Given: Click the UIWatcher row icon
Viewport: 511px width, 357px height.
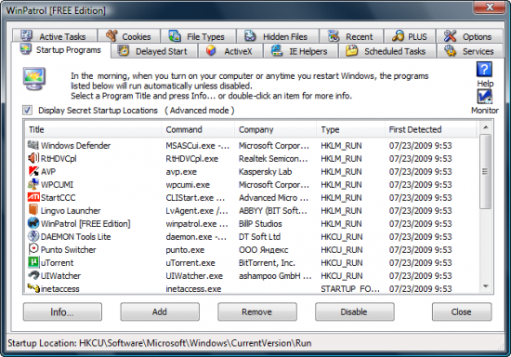Looking at the screenshot, I should (x=33, y=275).
